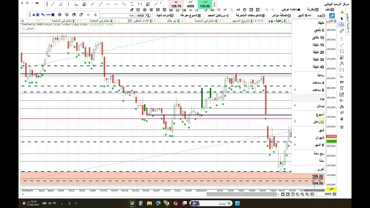Click the trash delete drawings icon
Screen dimensions: 370x208
342,127
